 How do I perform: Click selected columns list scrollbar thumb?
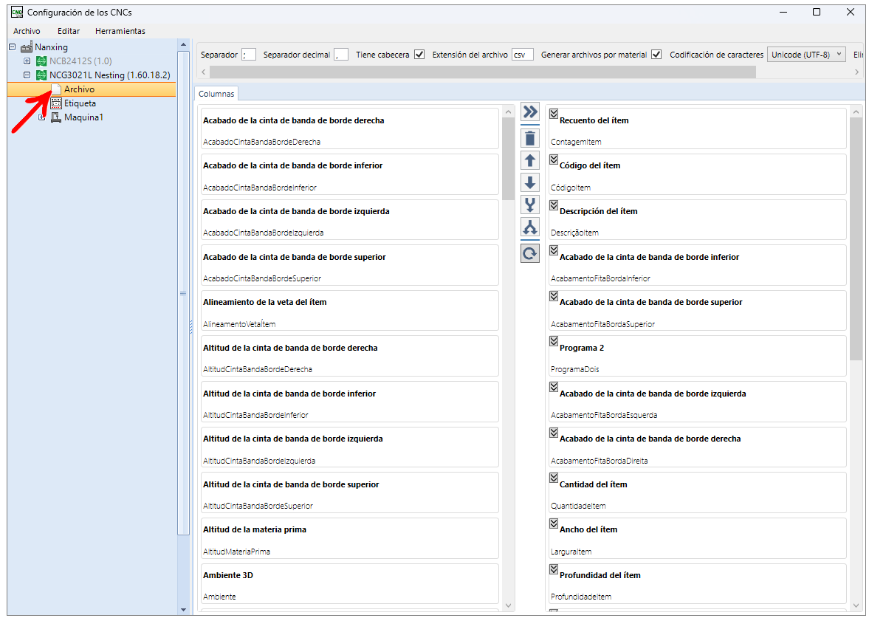[856, 239]
